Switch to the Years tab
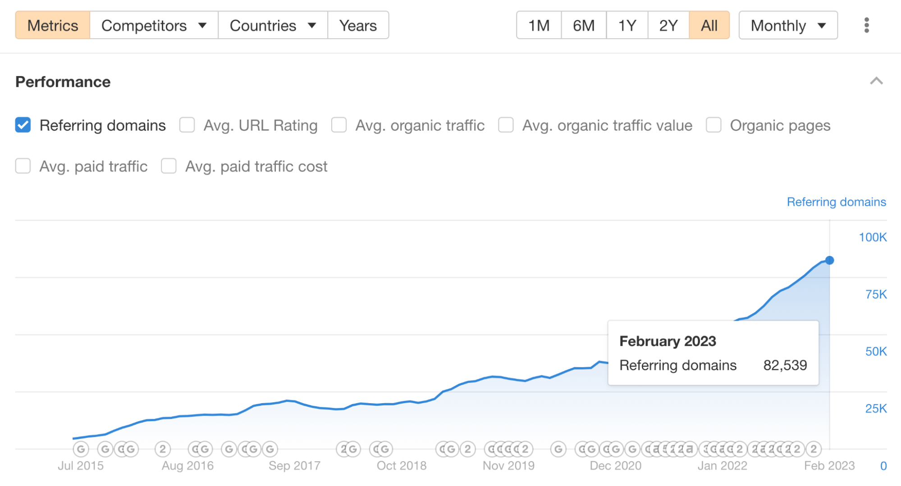The height and width of the screenshot is (486, 901). pyautogui.click(x=358, y=25)
